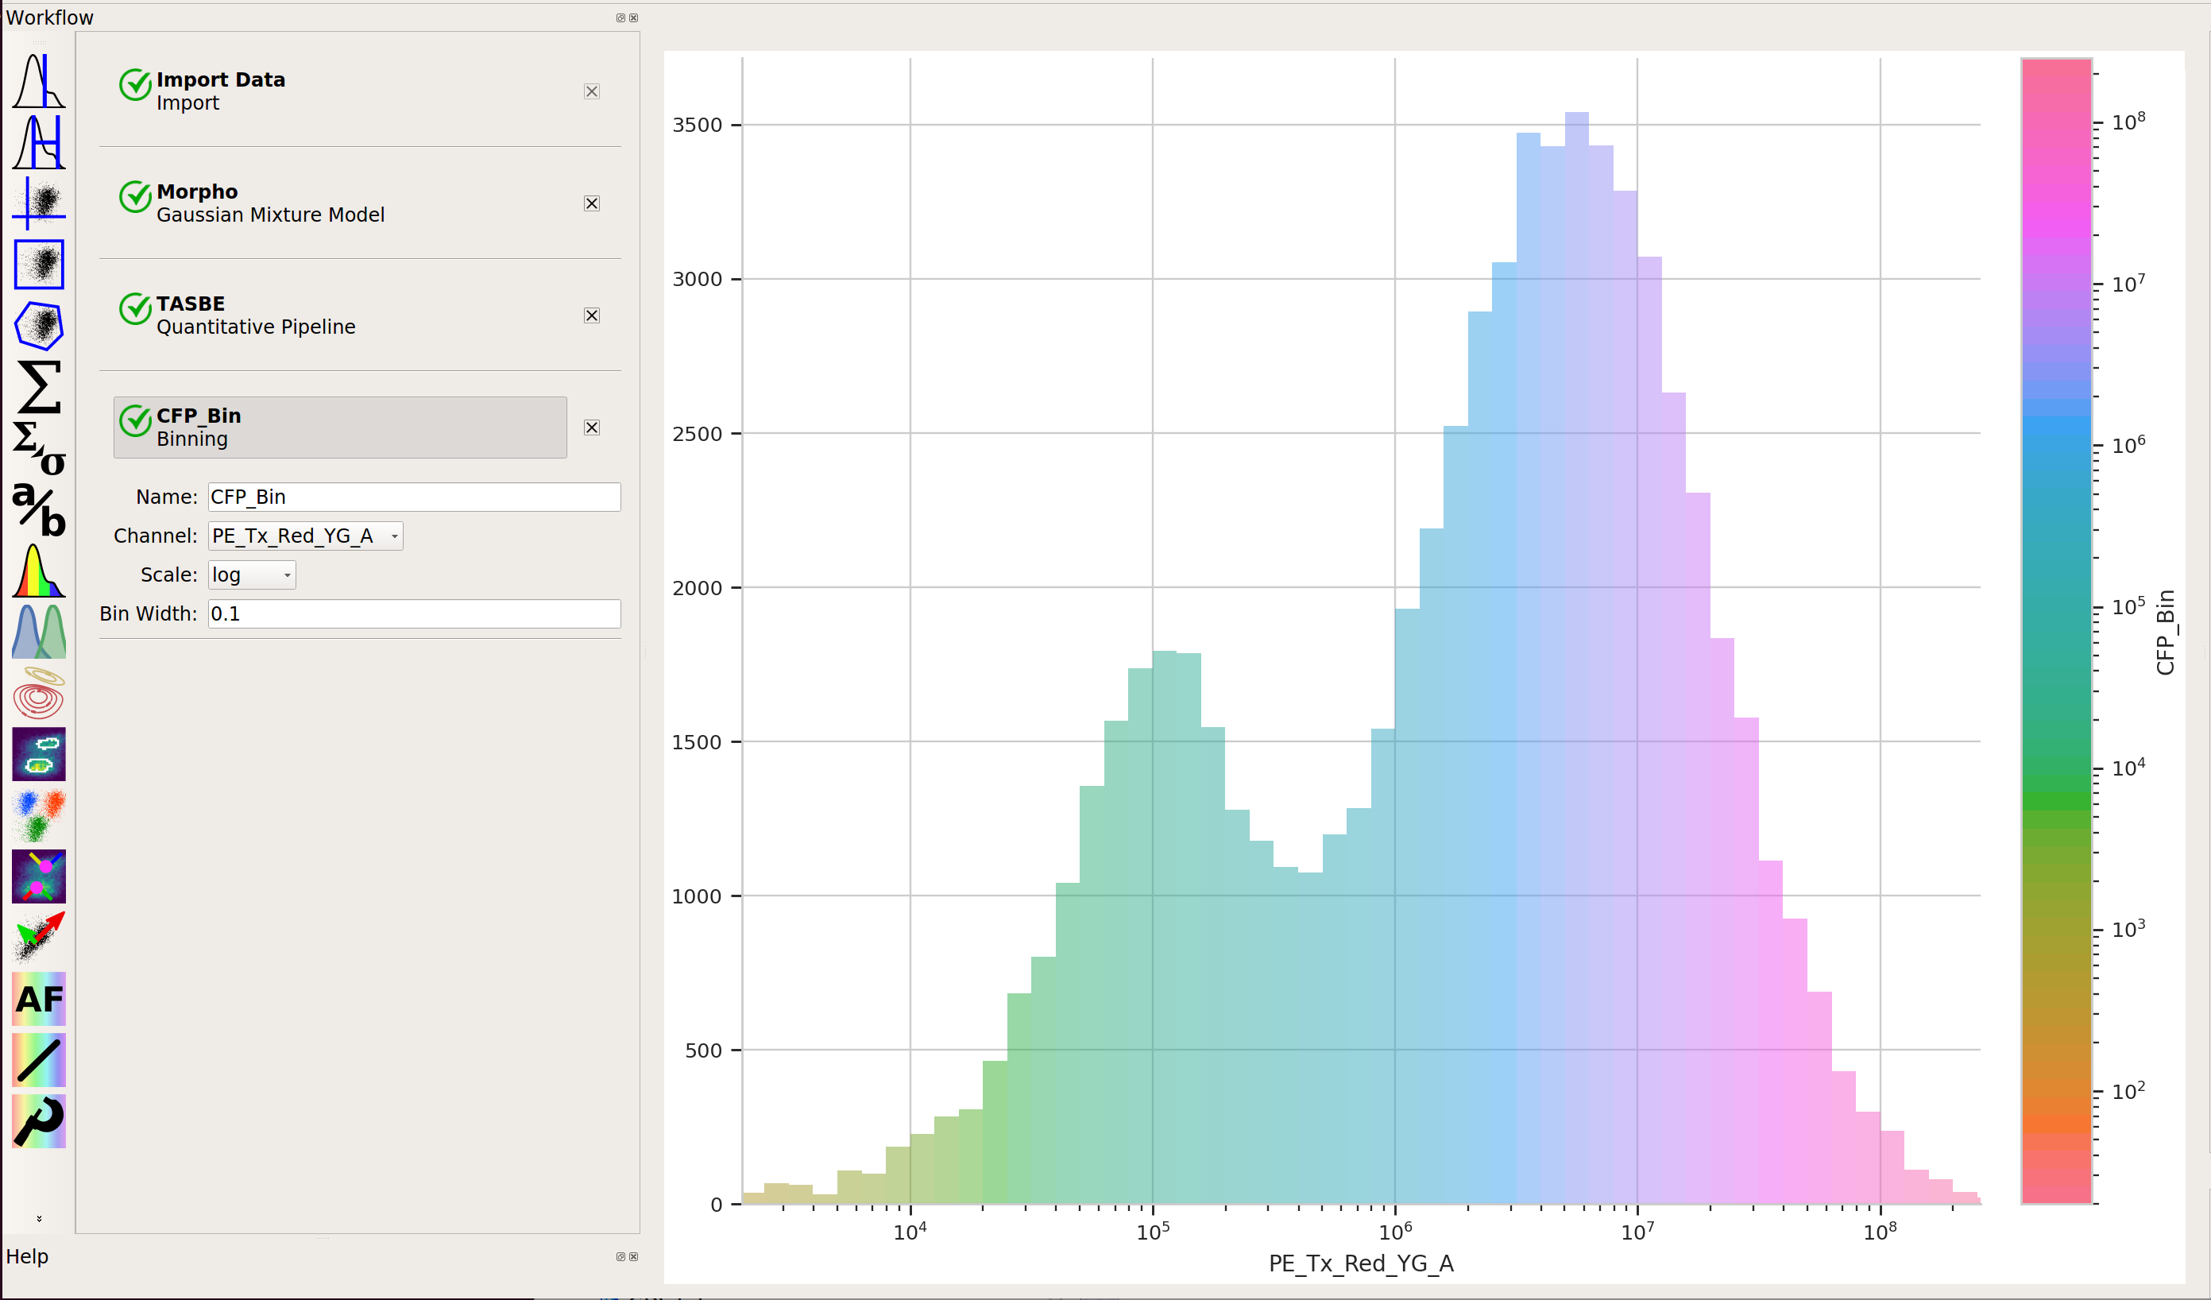This screenshot has width=2211, height=1300.
Task: Expand more toolbar operations chevron
Action: point(39,1218)
